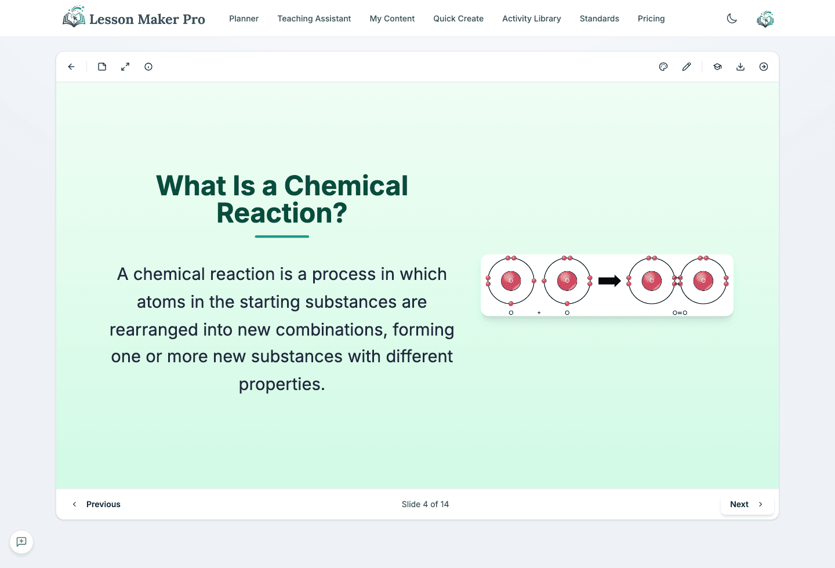Open the theme palette icon
Screen dimensions: 835x568
[x=663, y=67]
